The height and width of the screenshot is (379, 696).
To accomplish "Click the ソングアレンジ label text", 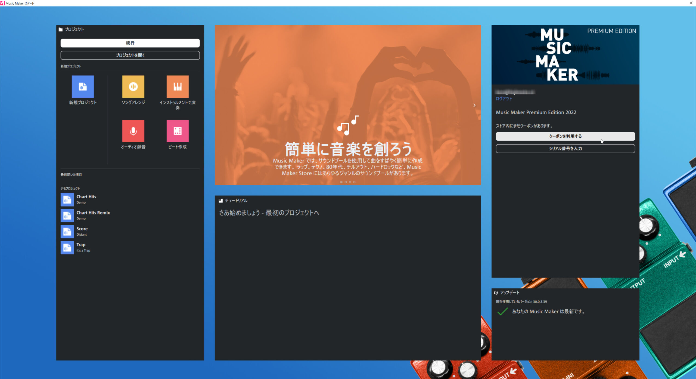I will point(133,102).
